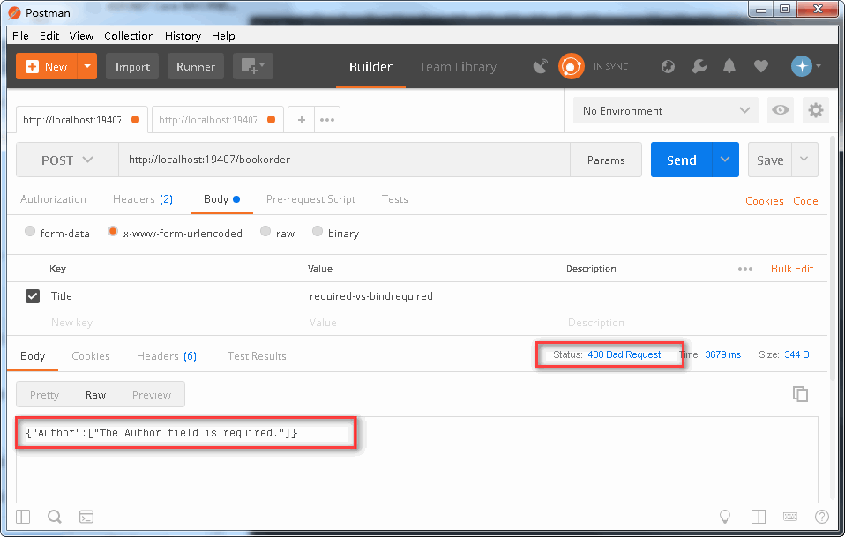The width and height of the screenshot is (845, 537).
Task: Select the raw radio button
Action: [265, 232]
